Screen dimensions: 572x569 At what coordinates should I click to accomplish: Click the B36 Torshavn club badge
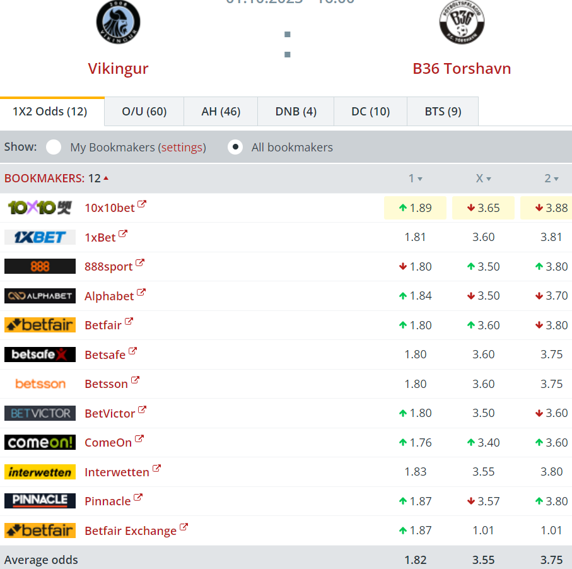(x=462, y=22)
